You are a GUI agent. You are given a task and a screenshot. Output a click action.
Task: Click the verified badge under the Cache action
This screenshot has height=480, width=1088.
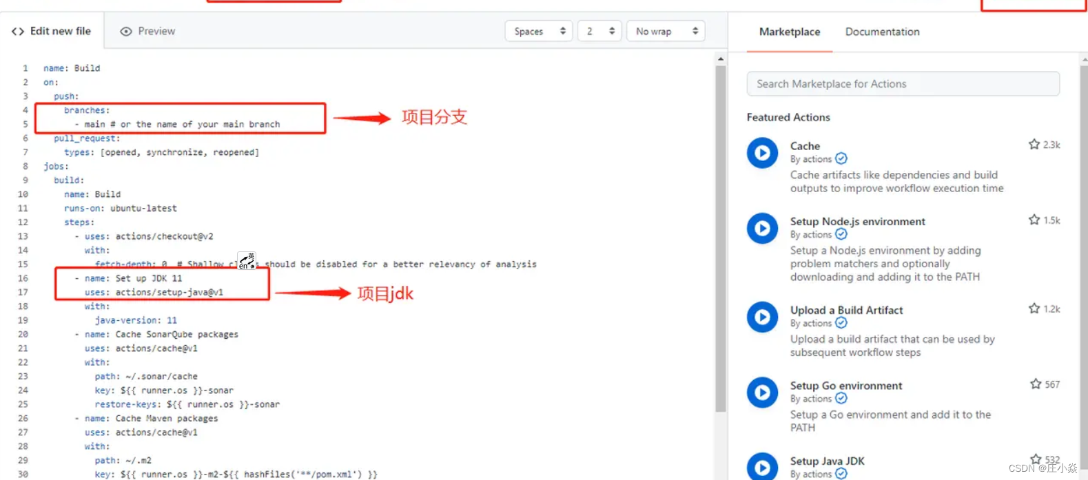click(841, 159)
